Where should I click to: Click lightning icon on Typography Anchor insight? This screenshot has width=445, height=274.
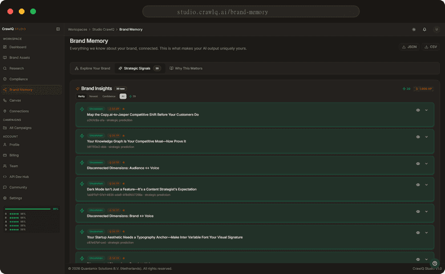tap(82, 232)
